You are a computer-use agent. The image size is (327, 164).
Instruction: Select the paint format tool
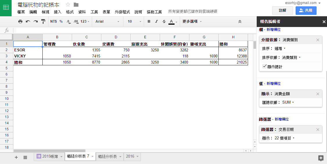(43, 21)
